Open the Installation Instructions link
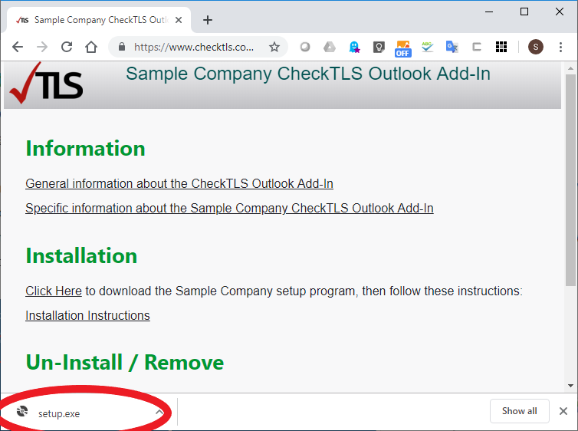 coord(87,316)
